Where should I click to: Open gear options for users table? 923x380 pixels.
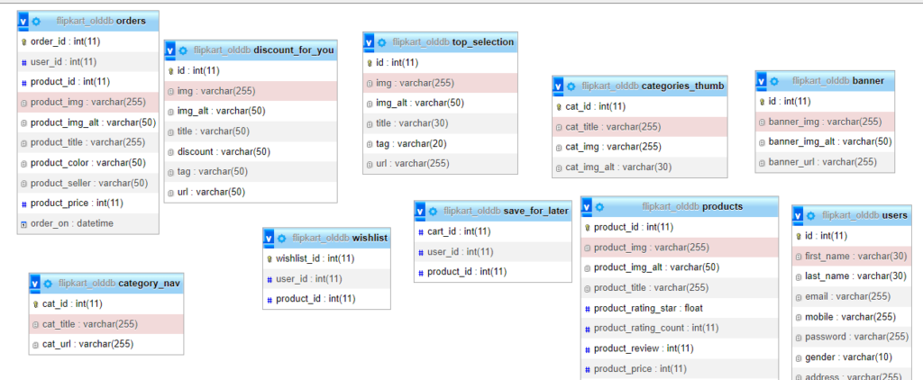coord(810,216)
